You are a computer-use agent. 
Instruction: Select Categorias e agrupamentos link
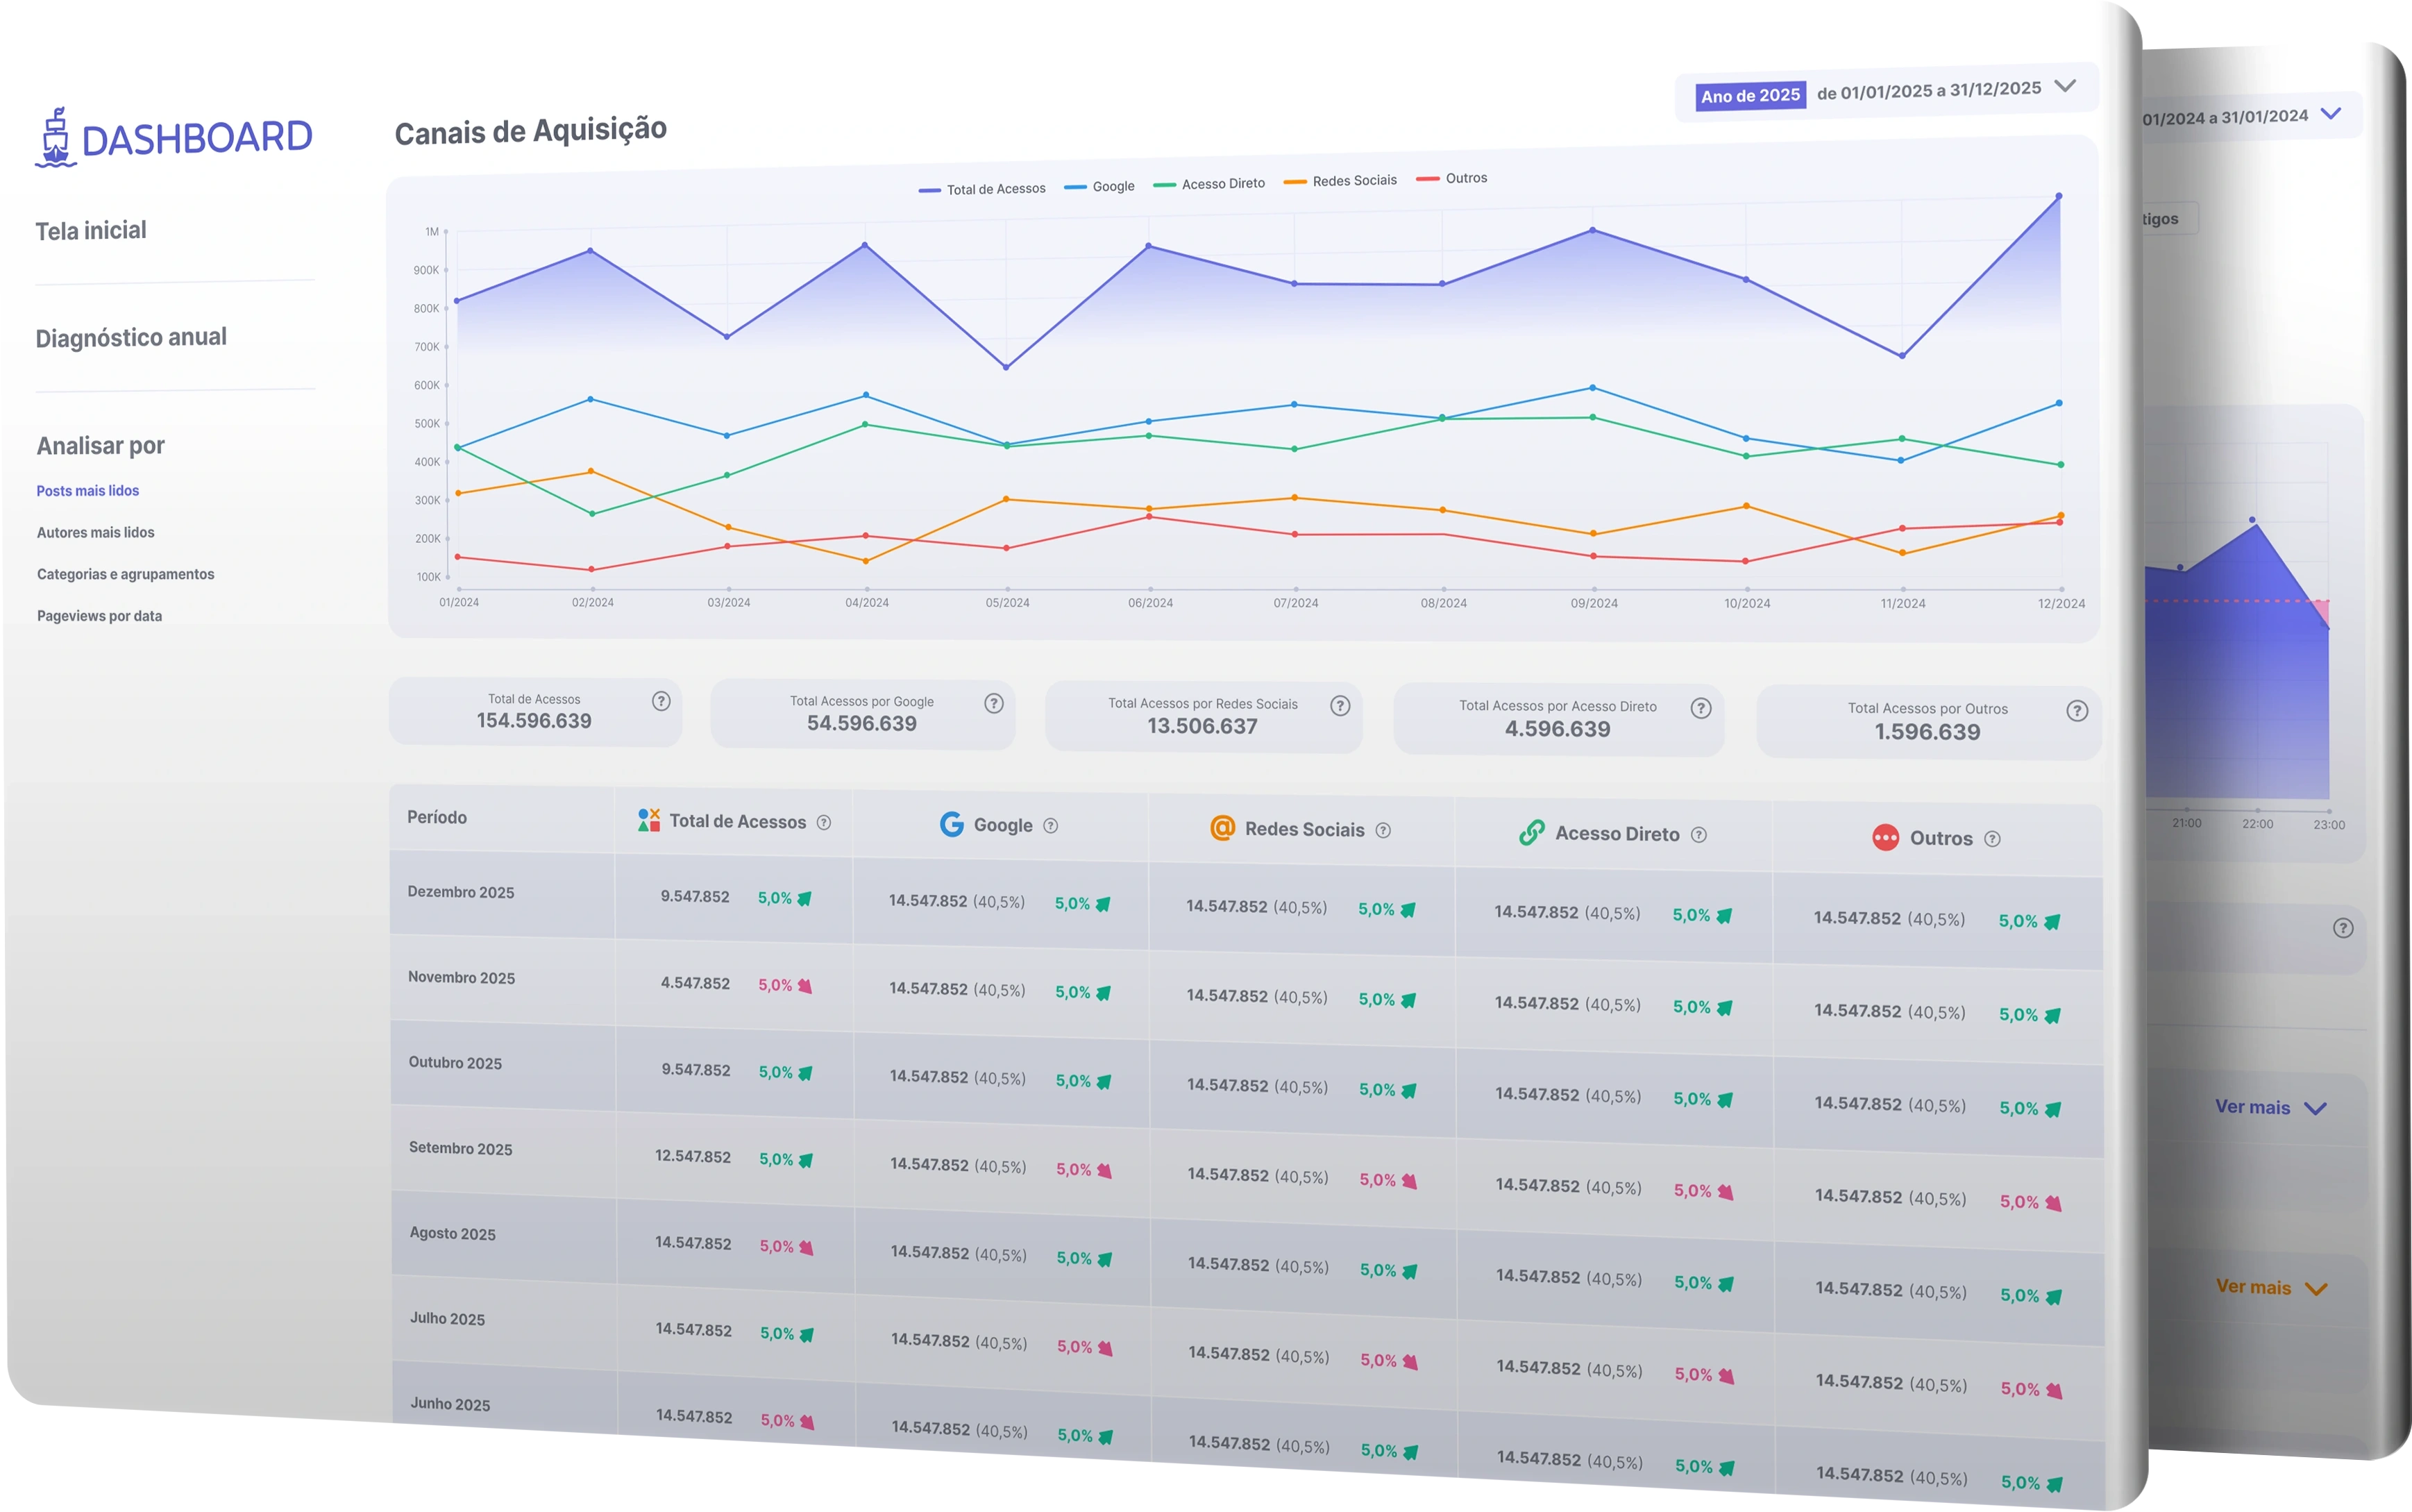[x=126, y=574]
